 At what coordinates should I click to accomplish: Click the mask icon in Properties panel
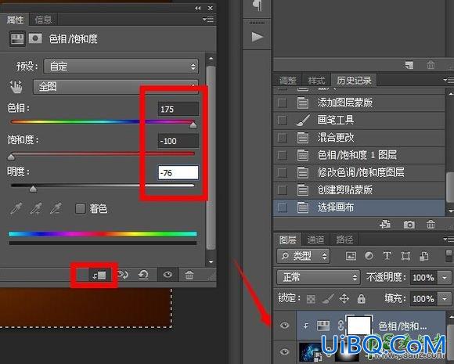(x=35, y=38)
